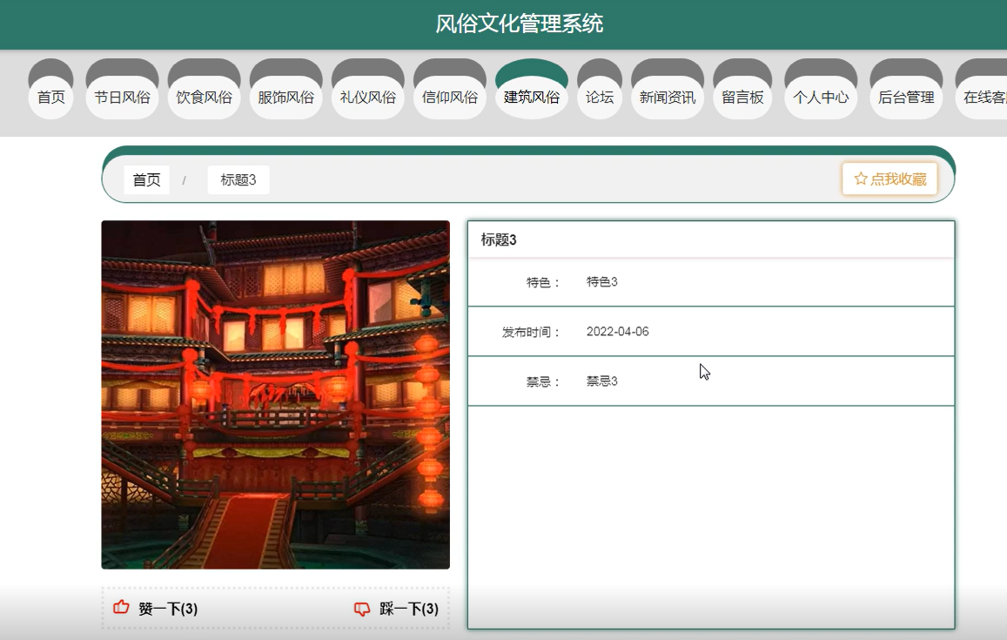
Task: Switch to the 饮食风俗 tab
Action: tap(205, 97)
